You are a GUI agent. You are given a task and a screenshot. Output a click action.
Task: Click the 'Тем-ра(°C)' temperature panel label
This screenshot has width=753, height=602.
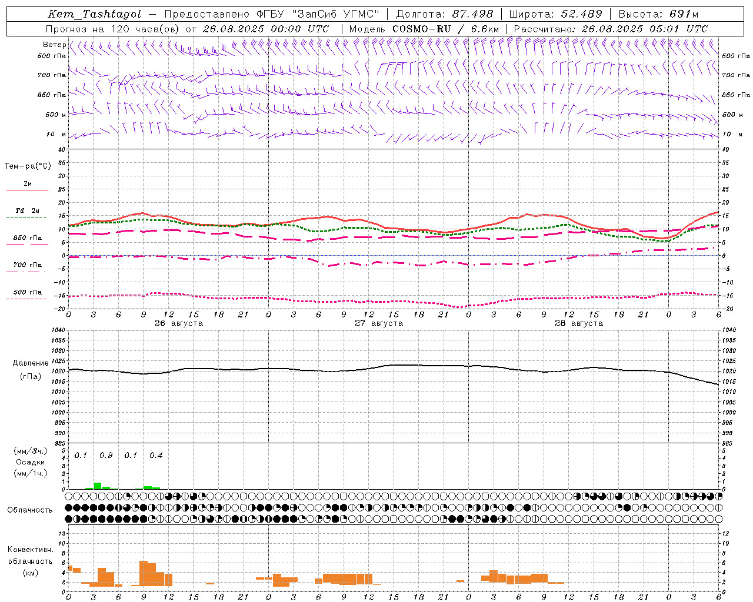tap(28, 166)
